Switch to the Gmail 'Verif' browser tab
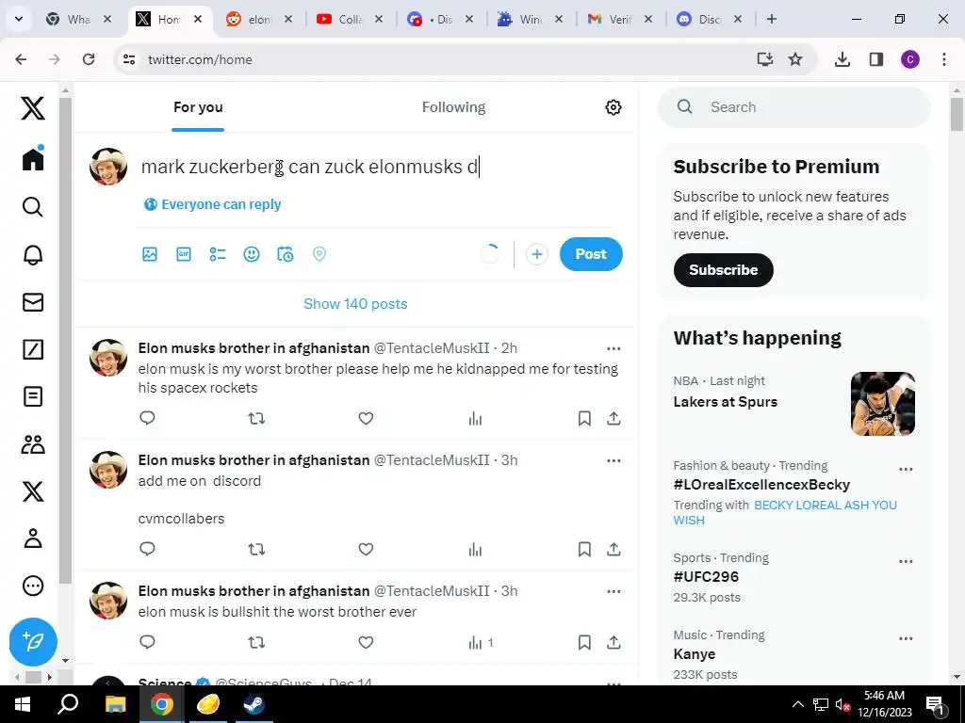Viewport: 965px width, 723px height. (x=619, y=19)
